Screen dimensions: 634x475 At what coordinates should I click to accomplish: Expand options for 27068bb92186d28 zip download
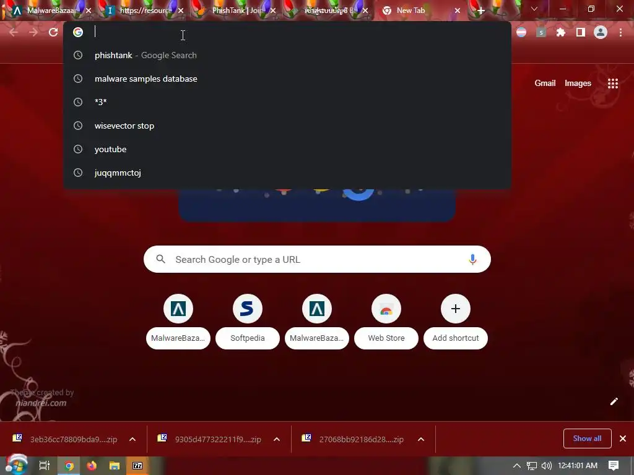(421, 439)
